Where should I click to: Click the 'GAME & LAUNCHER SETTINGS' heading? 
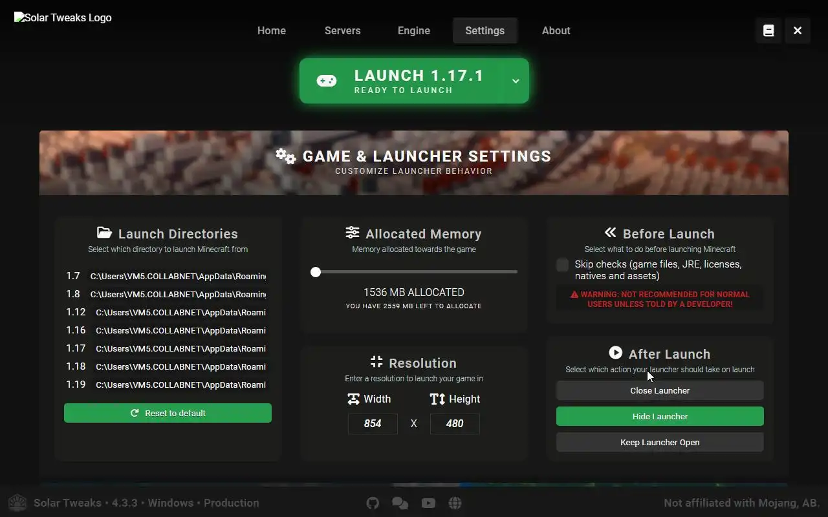tap(427, 156)
